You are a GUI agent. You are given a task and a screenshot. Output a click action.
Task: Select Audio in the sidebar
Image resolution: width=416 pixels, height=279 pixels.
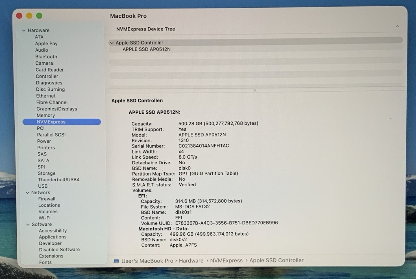[x=42, y=50]
